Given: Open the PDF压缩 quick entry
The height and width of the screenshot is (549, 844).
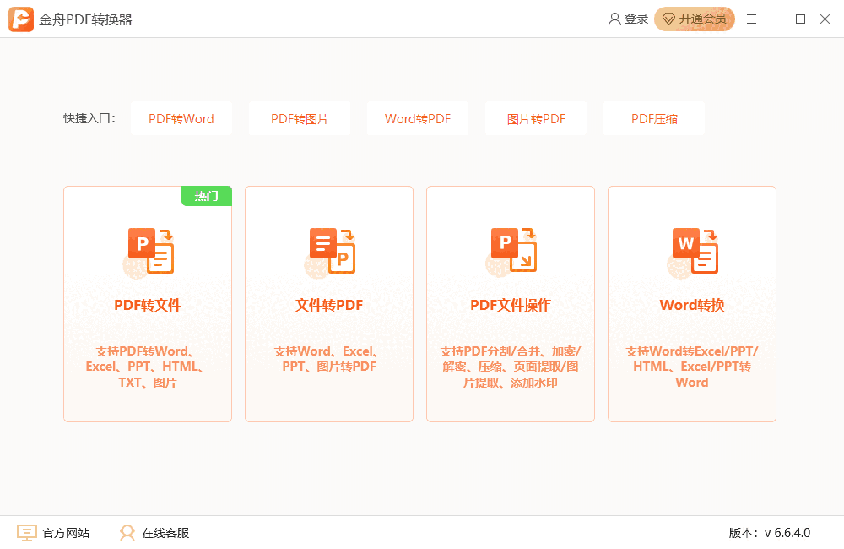Looking at the screenshot, I should point(653,118).
